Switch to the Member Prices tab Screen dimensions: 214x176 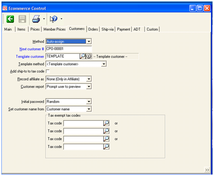(55, 29)
